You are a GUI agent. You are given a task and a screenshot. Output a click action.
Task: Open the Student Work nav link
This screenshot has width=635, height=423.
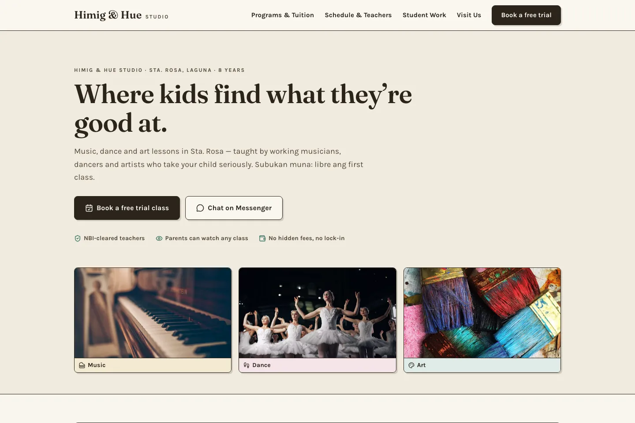click(x=424, y=15)
